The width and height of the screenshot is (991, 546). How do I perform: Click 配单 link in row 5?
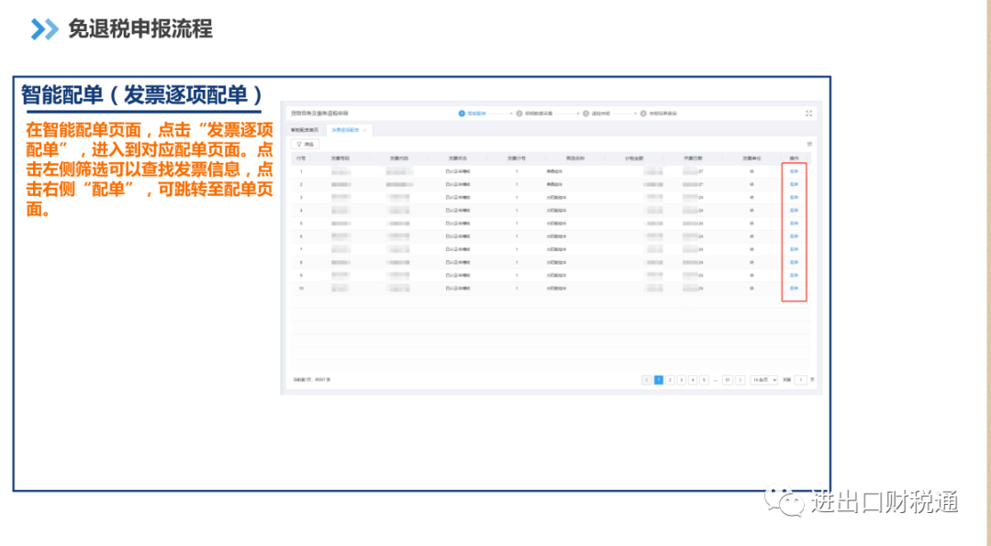pos(795,224)
